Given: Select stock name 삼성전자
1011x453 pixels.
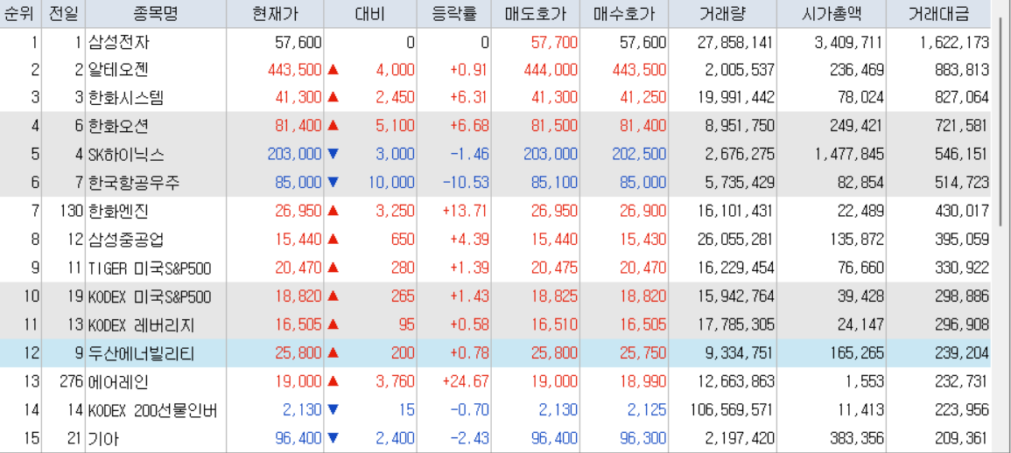Looking at the screenshot, I should pyautogui.click(x=121, y=43).
